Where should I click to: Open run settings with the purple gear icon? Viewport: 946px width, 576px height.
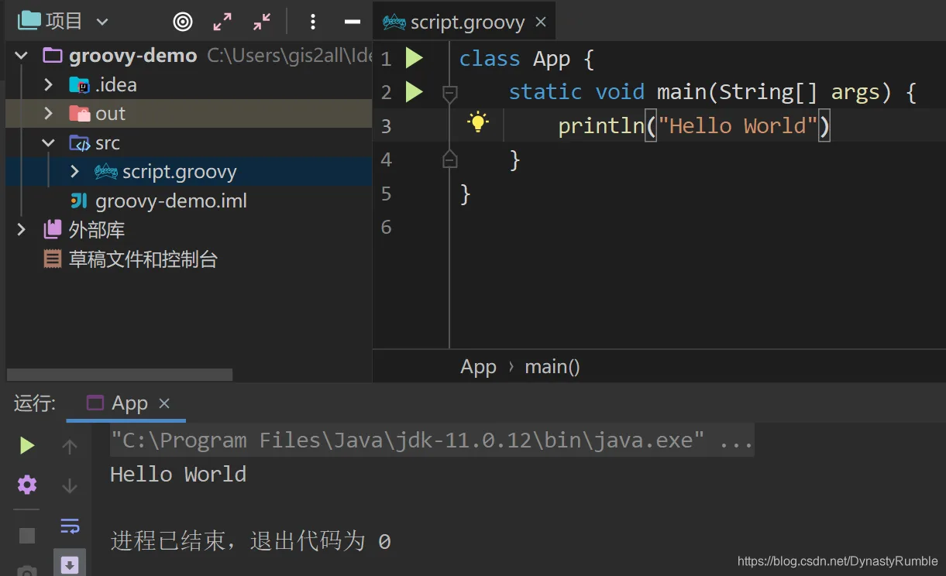(27, 485)
